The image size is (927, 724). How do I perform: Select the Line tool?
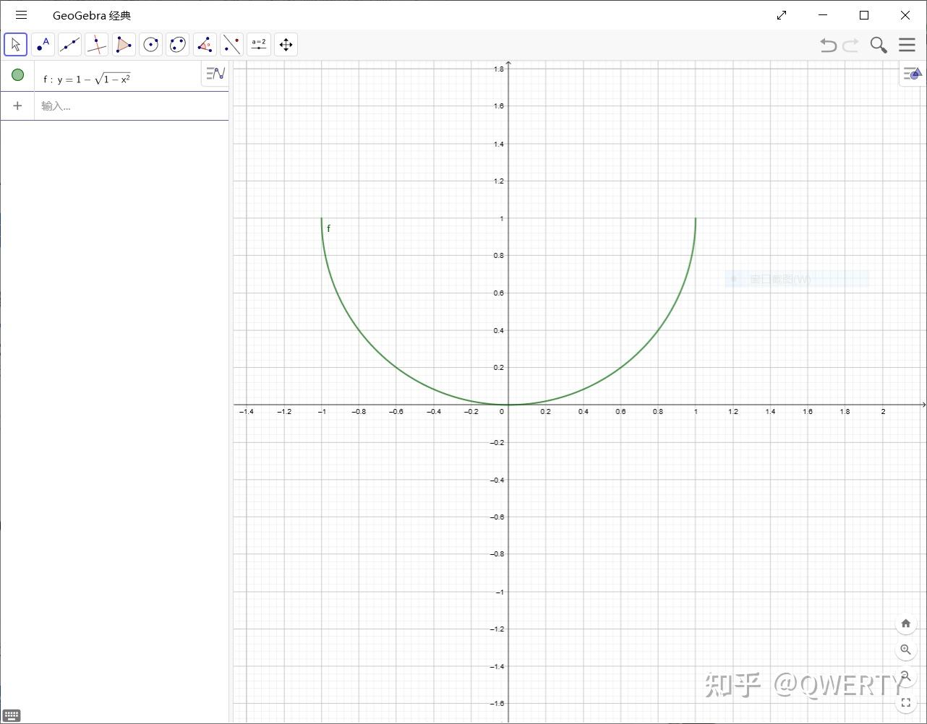[69, 44]
